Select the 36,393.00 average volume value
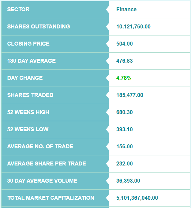This screenshot has height=208, width=191. point(128,181)
